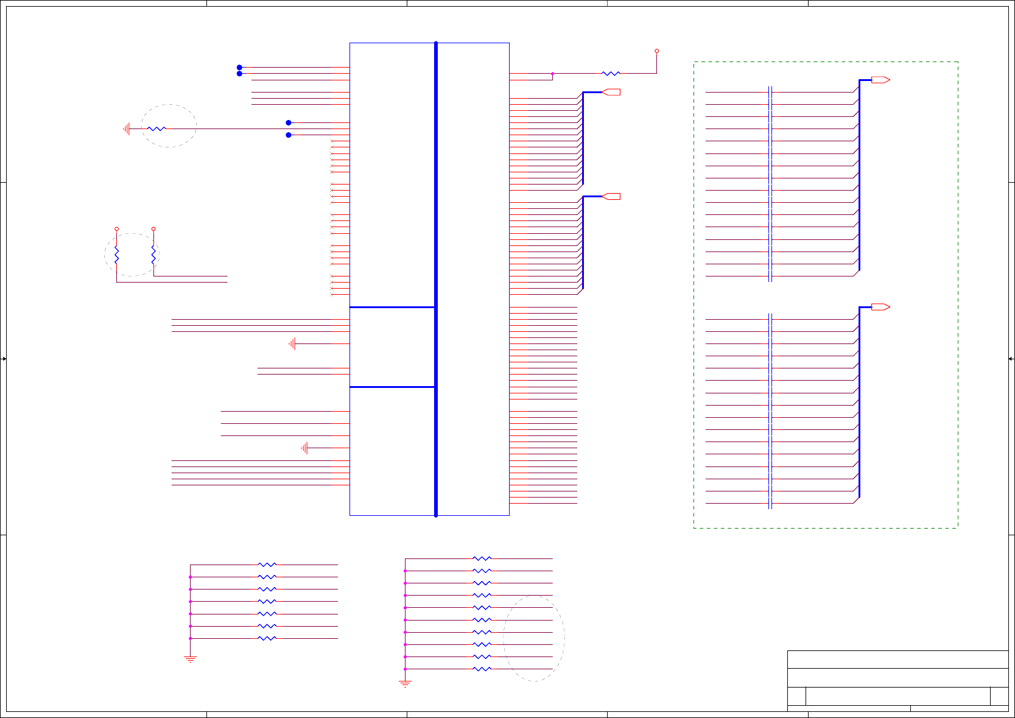Select the ground symbol under the bottom-left resistor bank
Viewport: 1015px width, 718px height.
[191, 659]
